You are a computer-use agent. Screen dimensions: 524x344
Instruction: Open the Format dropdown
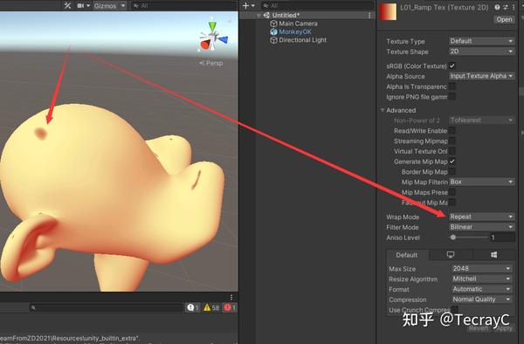(481, 289)
